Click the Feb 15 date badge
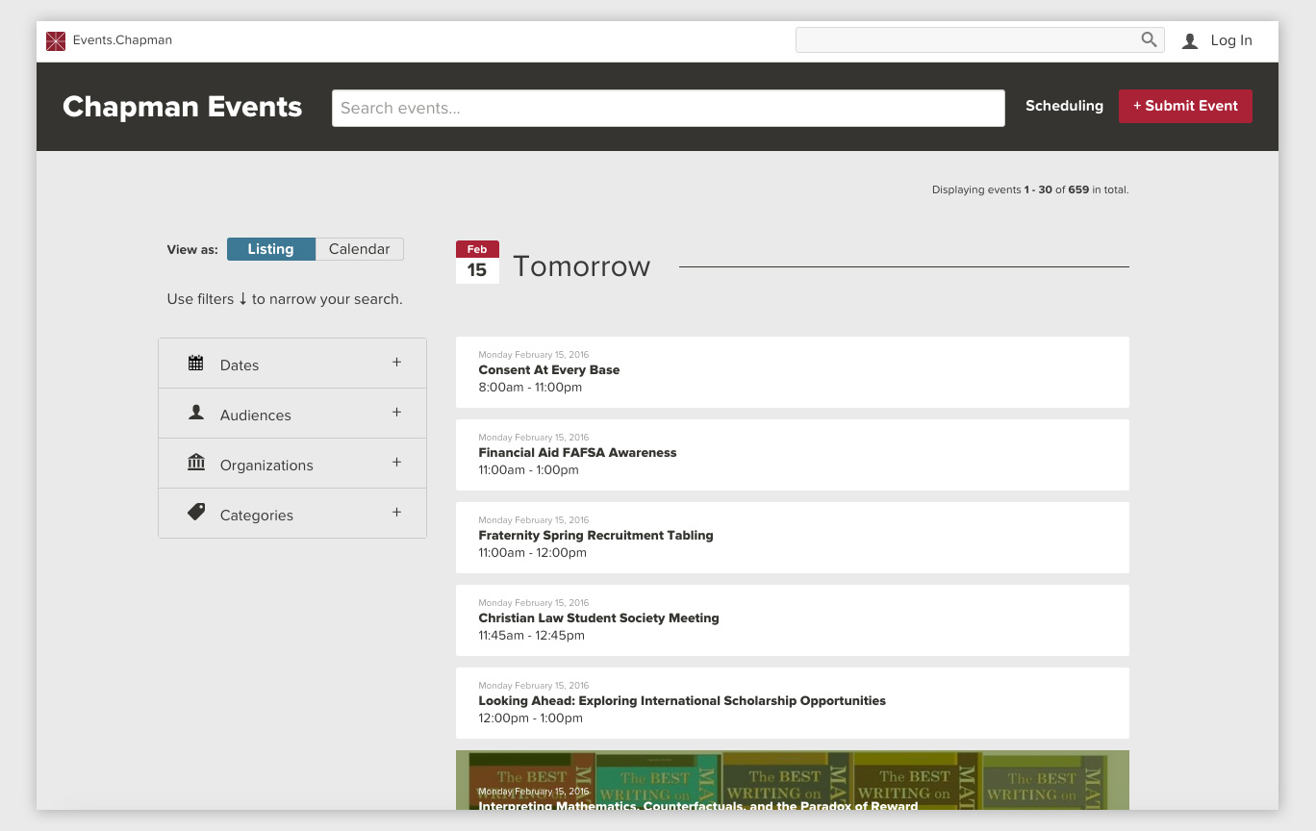Image resolution: width=1316 pixels, height=831 pixels. coord(477,263)
